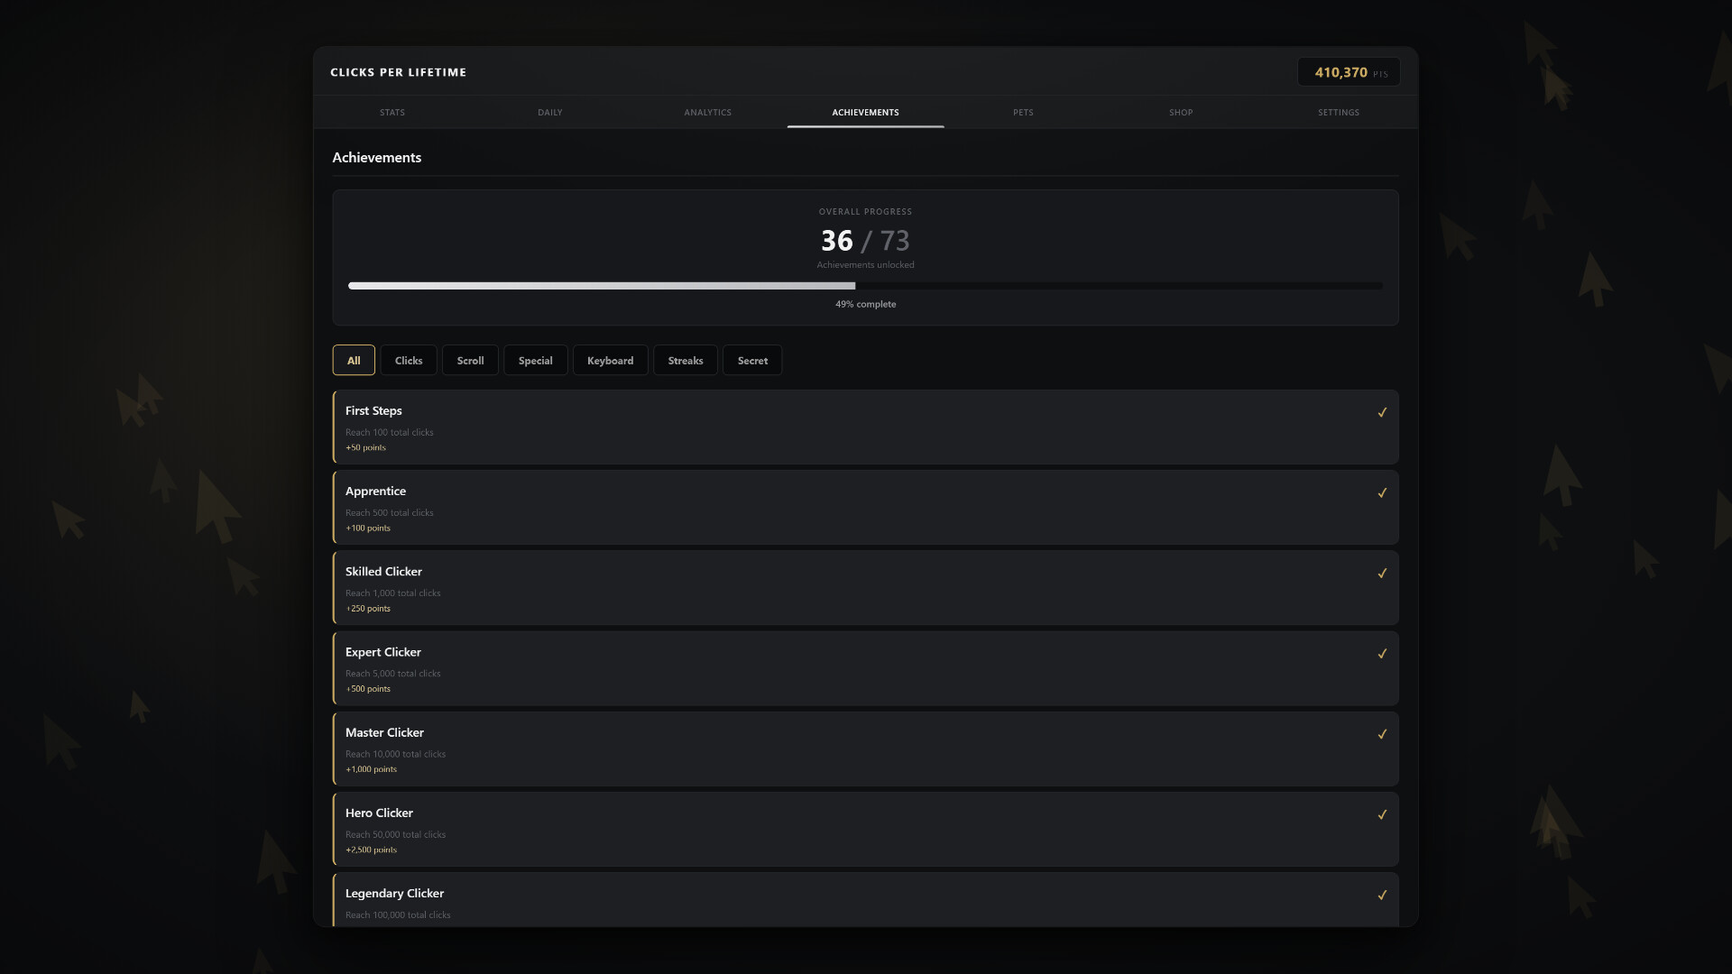Click the 410,370 points counter
This screenshot has height=974, width=1732.
click(x=1349, y=72)
